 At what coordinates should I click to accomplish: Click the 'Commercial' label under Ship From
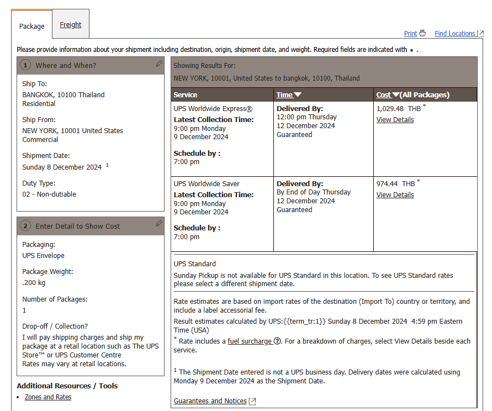pos(40,139)
